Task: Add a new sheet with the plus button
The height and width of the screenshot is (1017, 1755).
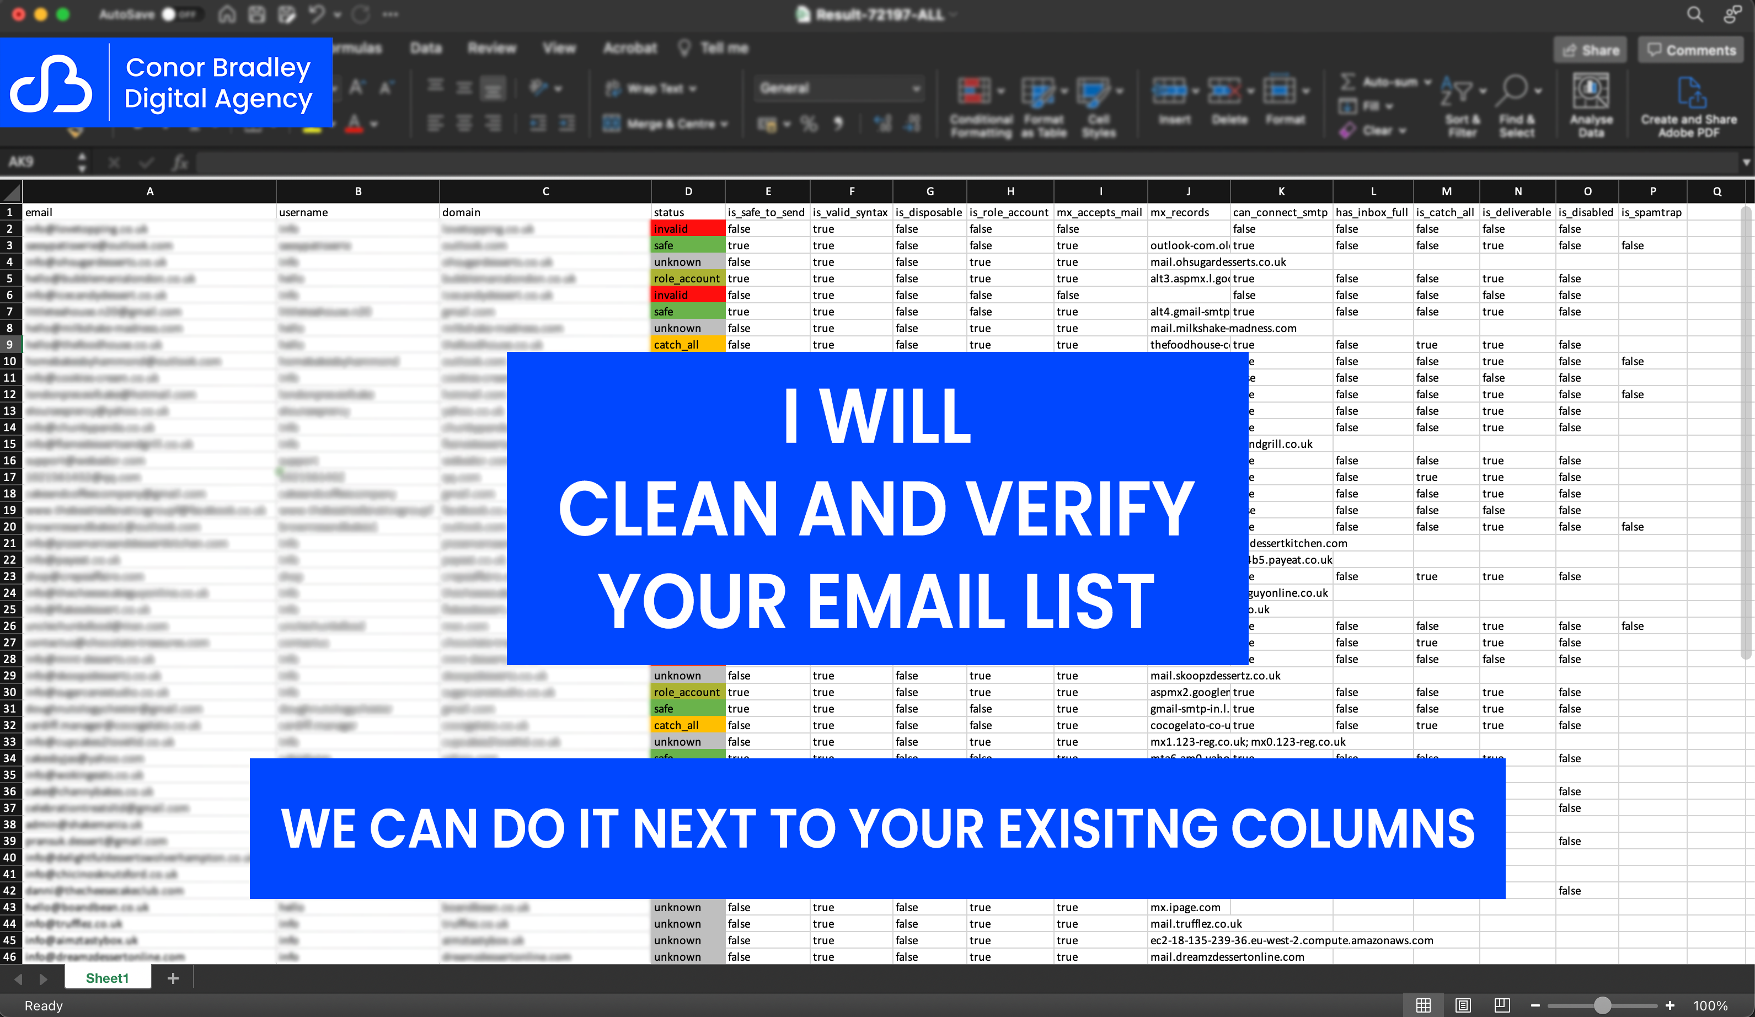Action: [x=172, y=978]
